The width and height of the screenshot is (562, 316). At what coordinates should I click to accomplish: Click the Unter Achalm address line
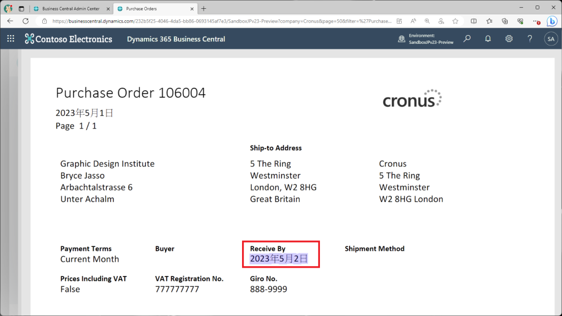tap(87, 199)
